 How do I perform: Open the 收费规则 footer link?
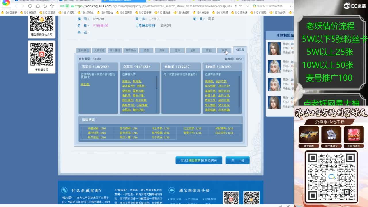tap(211, 199)
